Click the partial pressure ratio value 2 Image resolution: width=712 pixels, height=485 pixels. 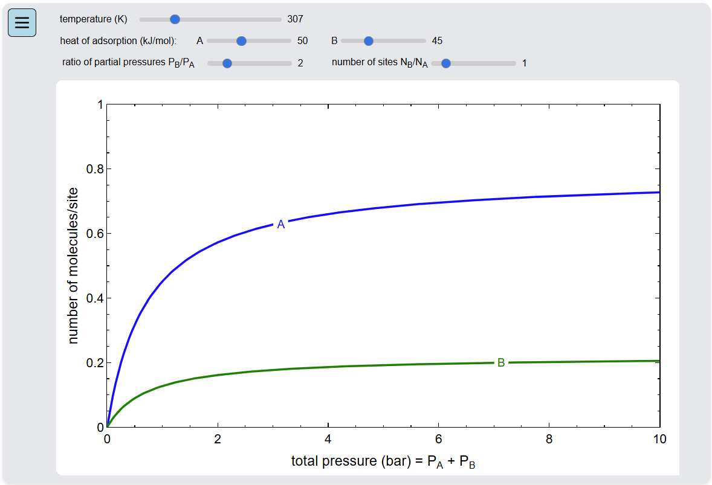point(300,63)
